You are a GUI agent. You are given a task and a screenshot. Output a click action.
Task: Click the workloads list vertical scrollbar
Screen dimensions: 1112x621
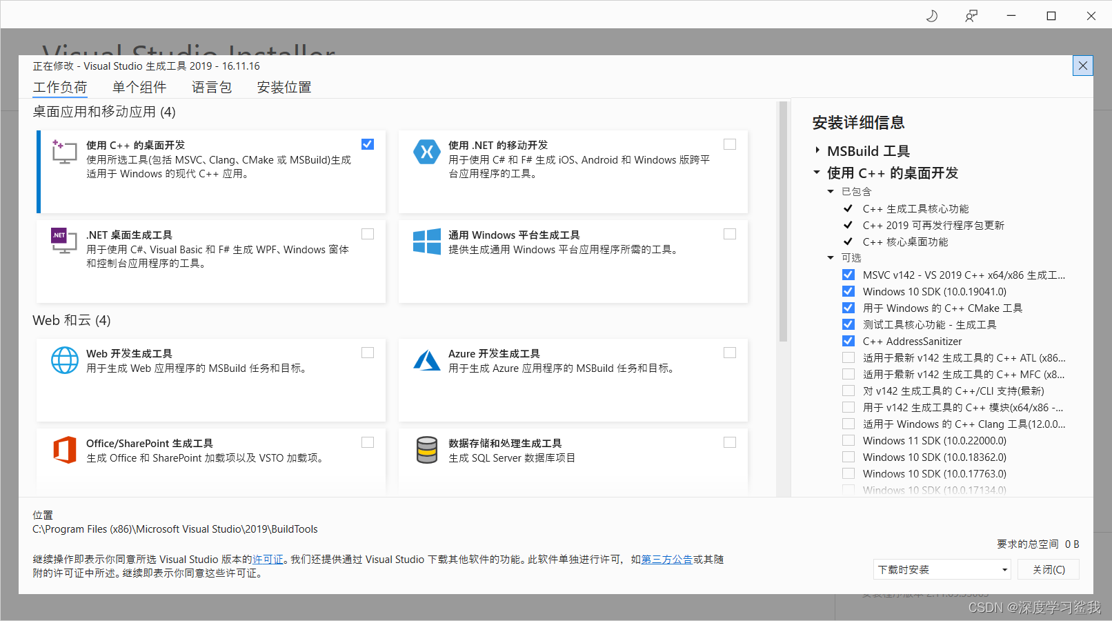783,222
